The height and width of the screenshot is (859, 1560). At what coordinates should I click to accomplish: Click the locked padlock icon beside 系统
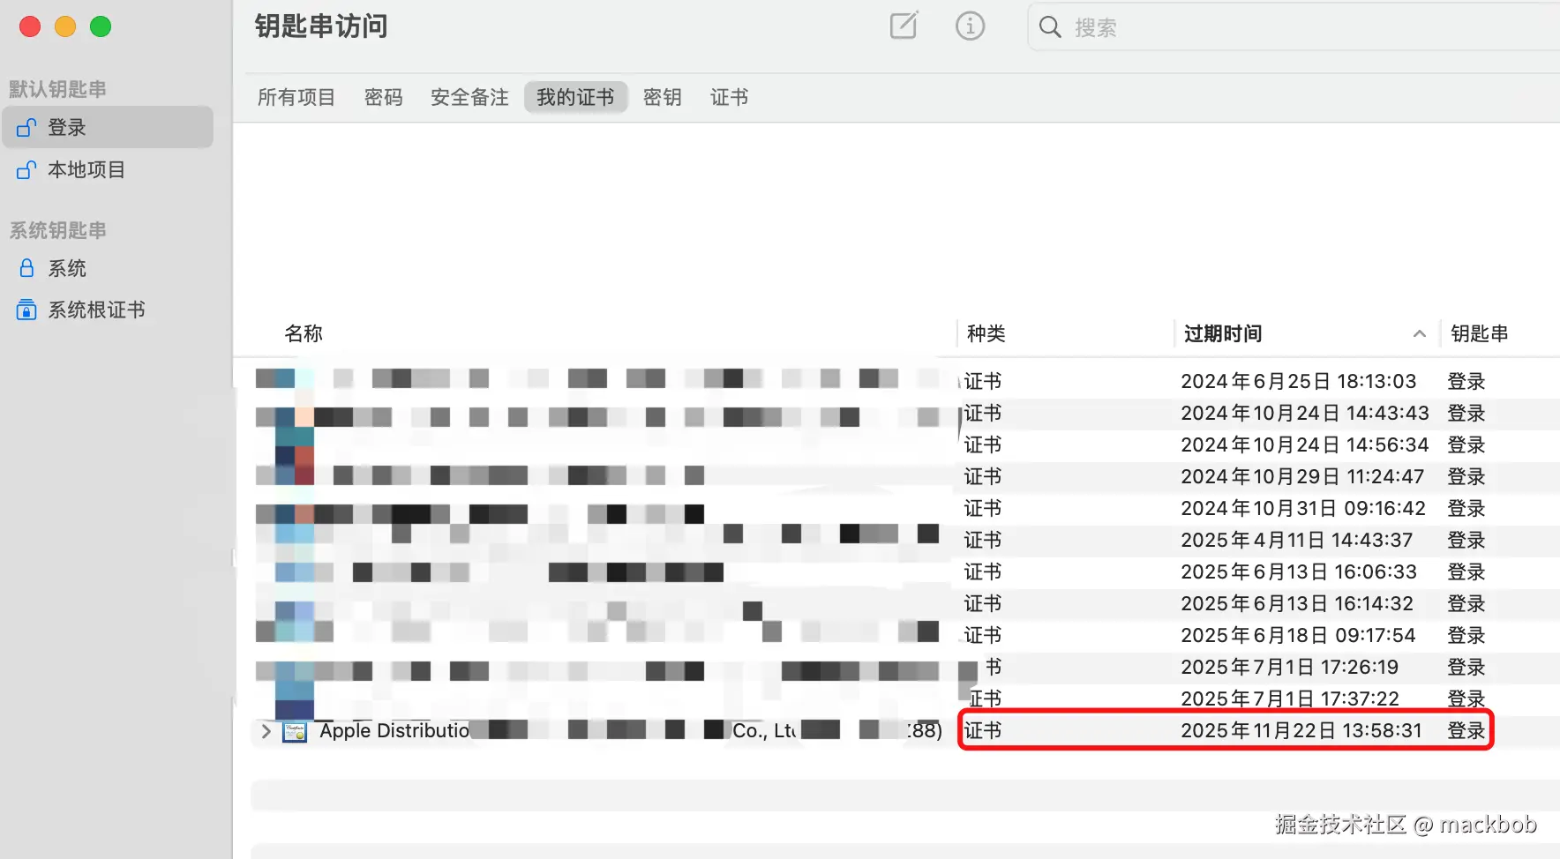coord(26,268)
